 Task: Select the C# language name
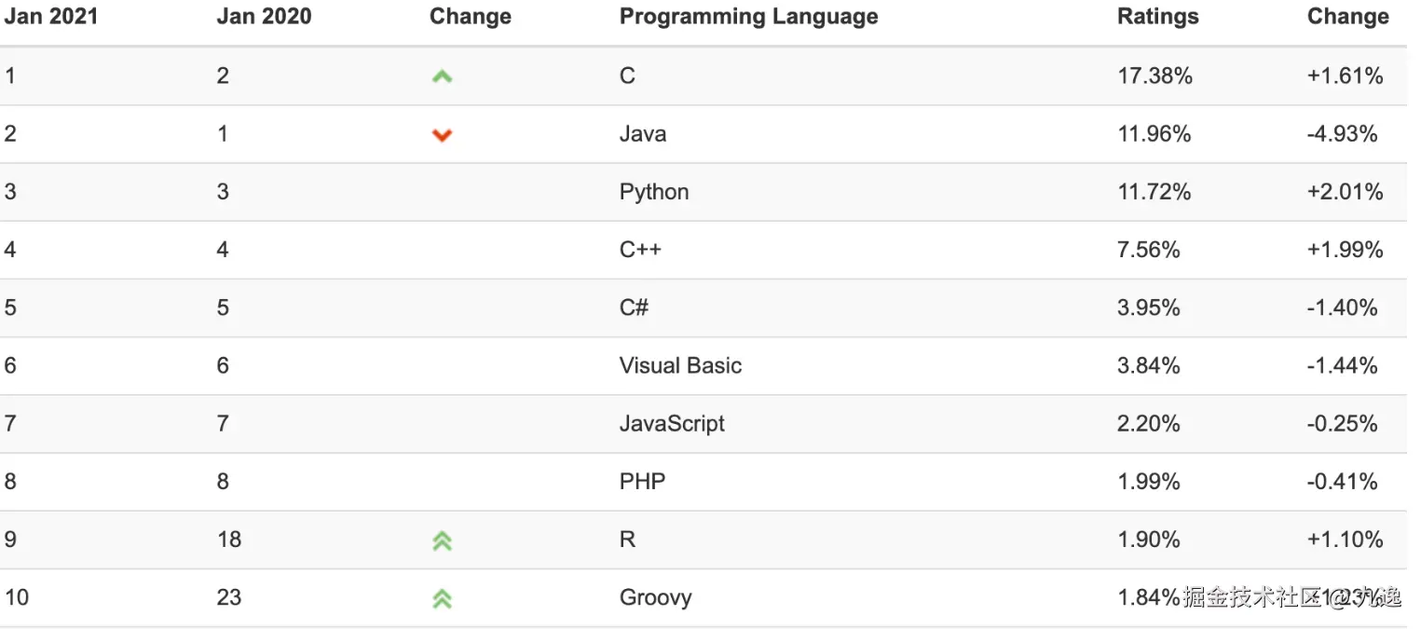pos(634,308)
